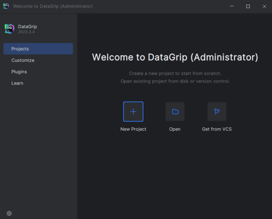272x219 pixels.
Task: Minimize the DataGrip welcome window
Action: [x=232, y=6]
